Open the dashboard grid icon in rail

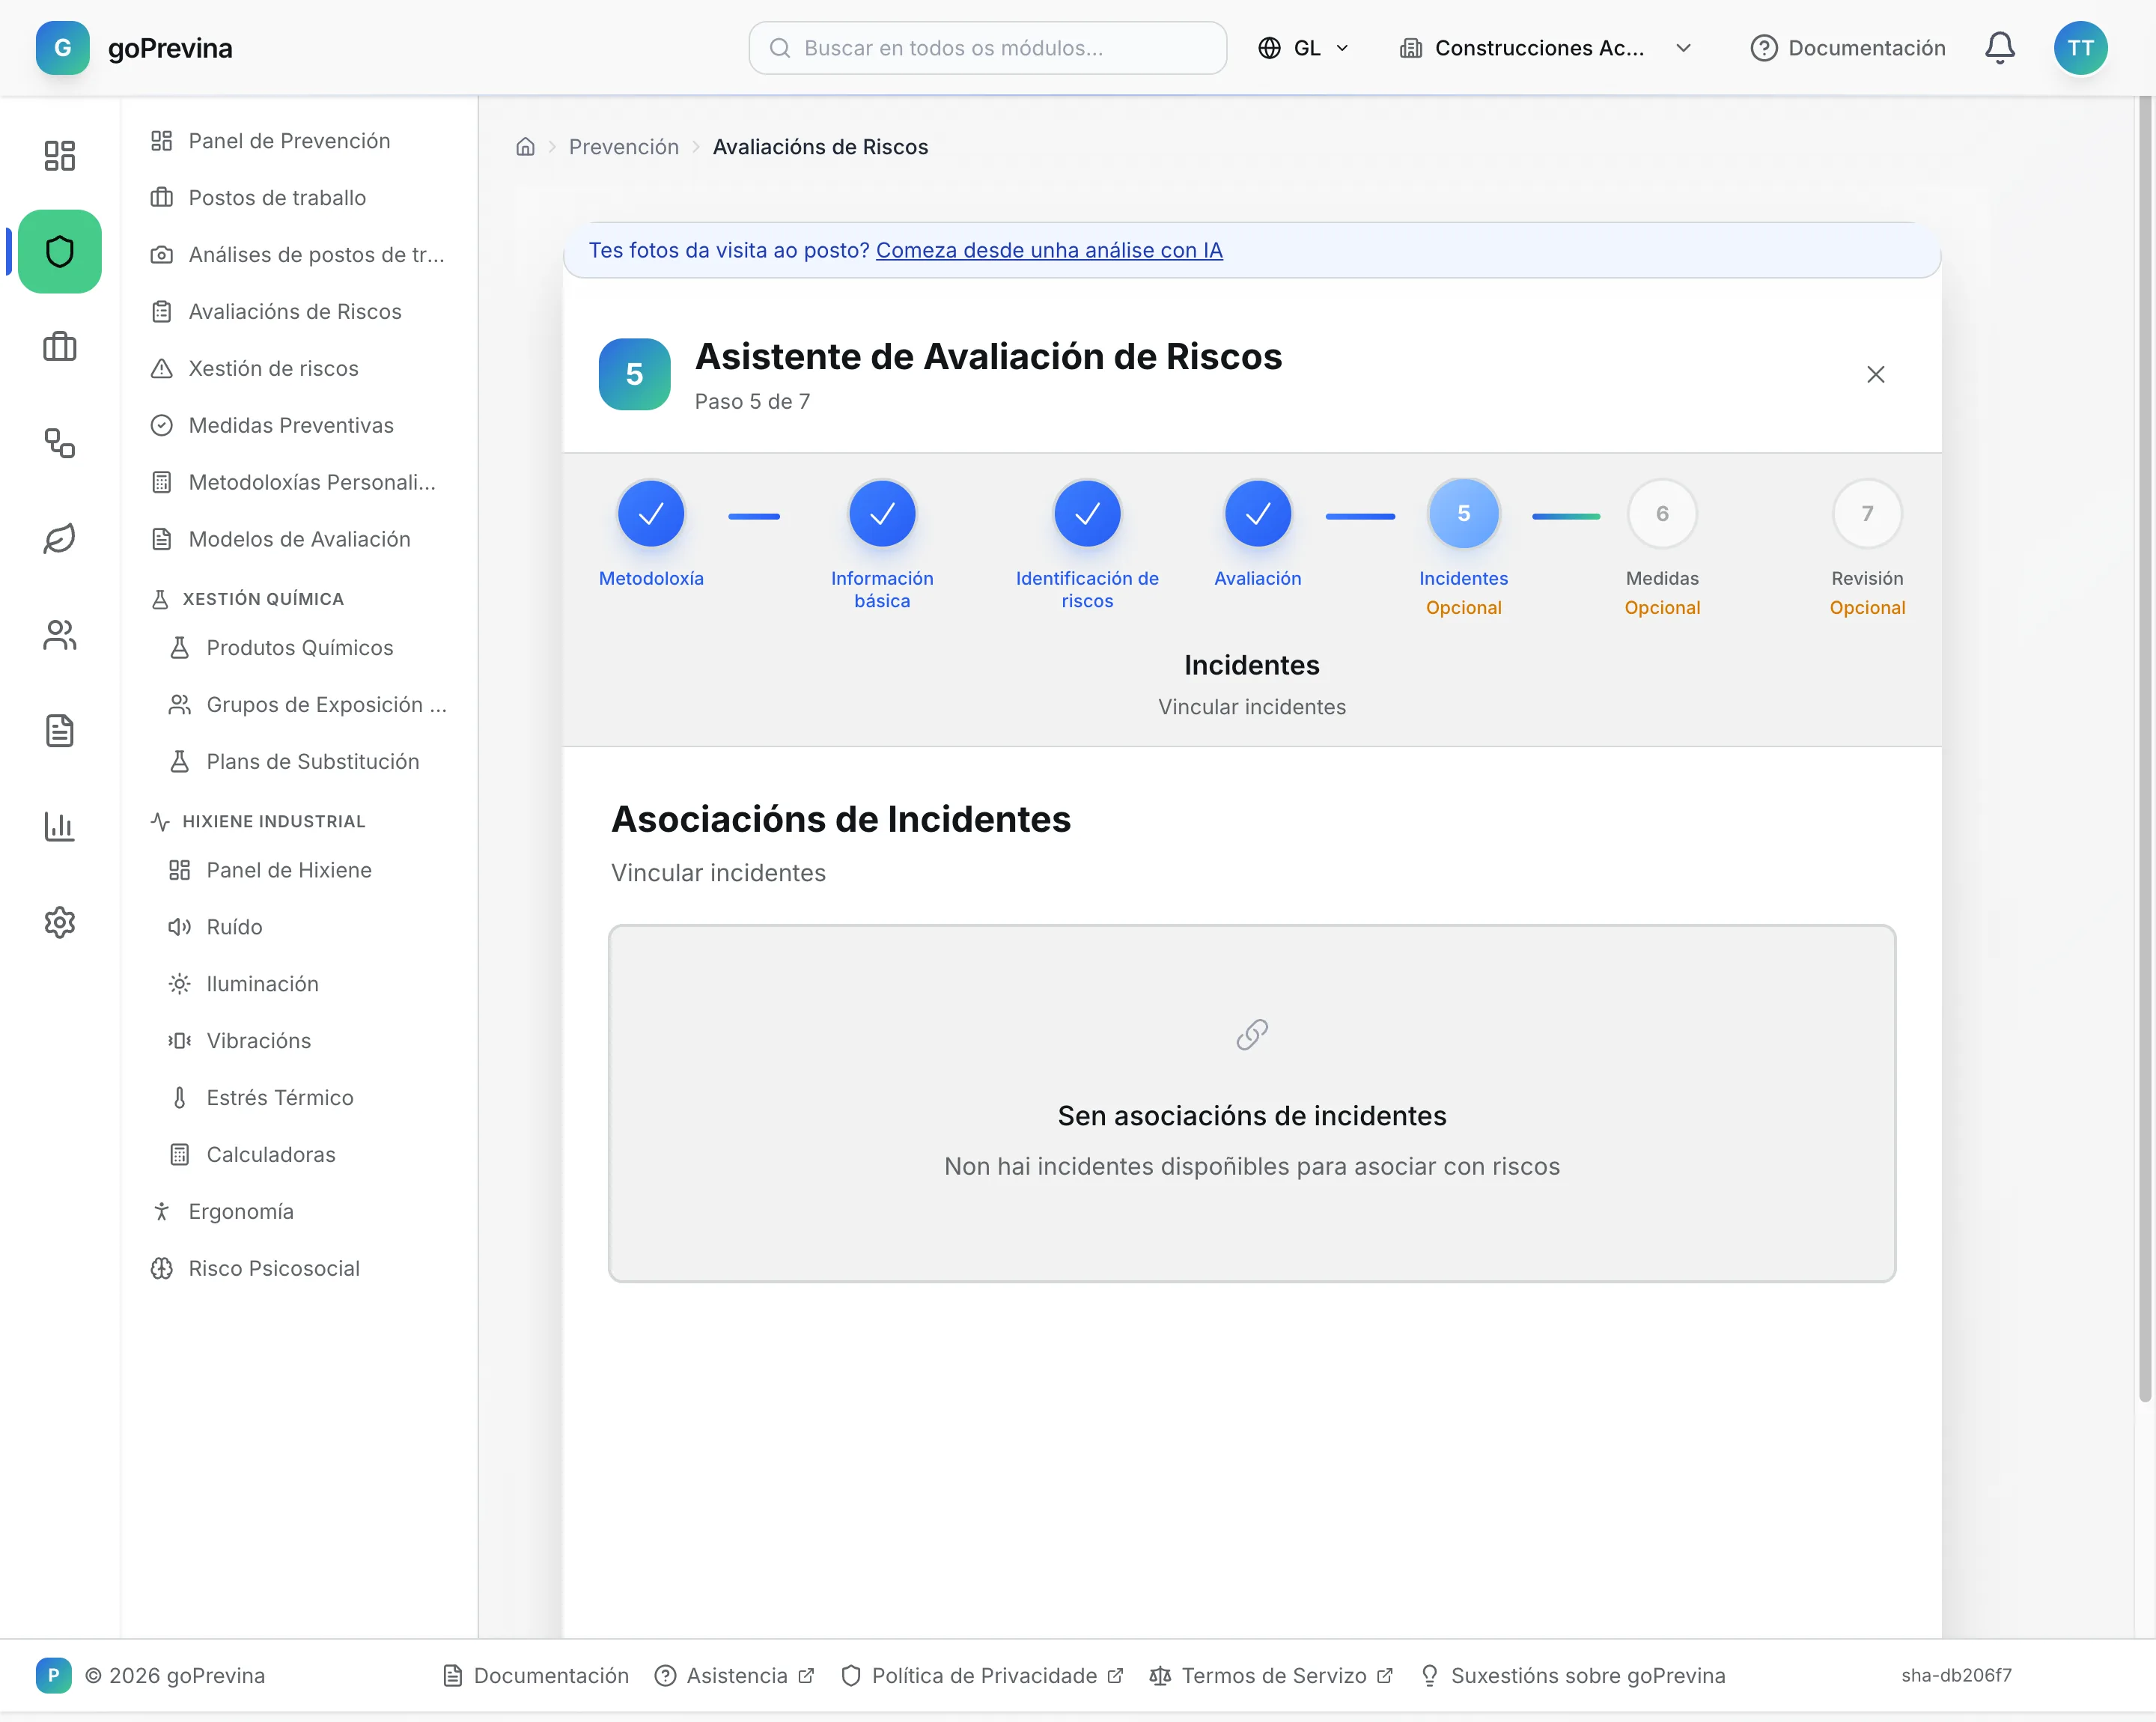click(x=60, y=155)
